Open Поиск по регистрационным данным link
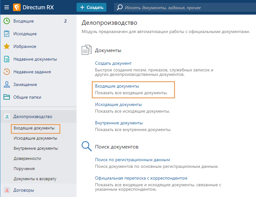Screen dimensions: 256x197 (x=132, y=160)
